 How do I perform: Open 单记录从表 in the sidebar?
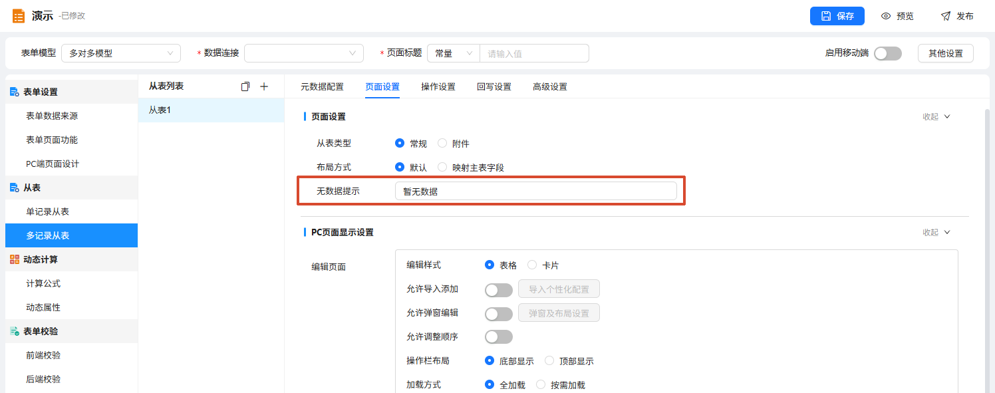(71, 211)
